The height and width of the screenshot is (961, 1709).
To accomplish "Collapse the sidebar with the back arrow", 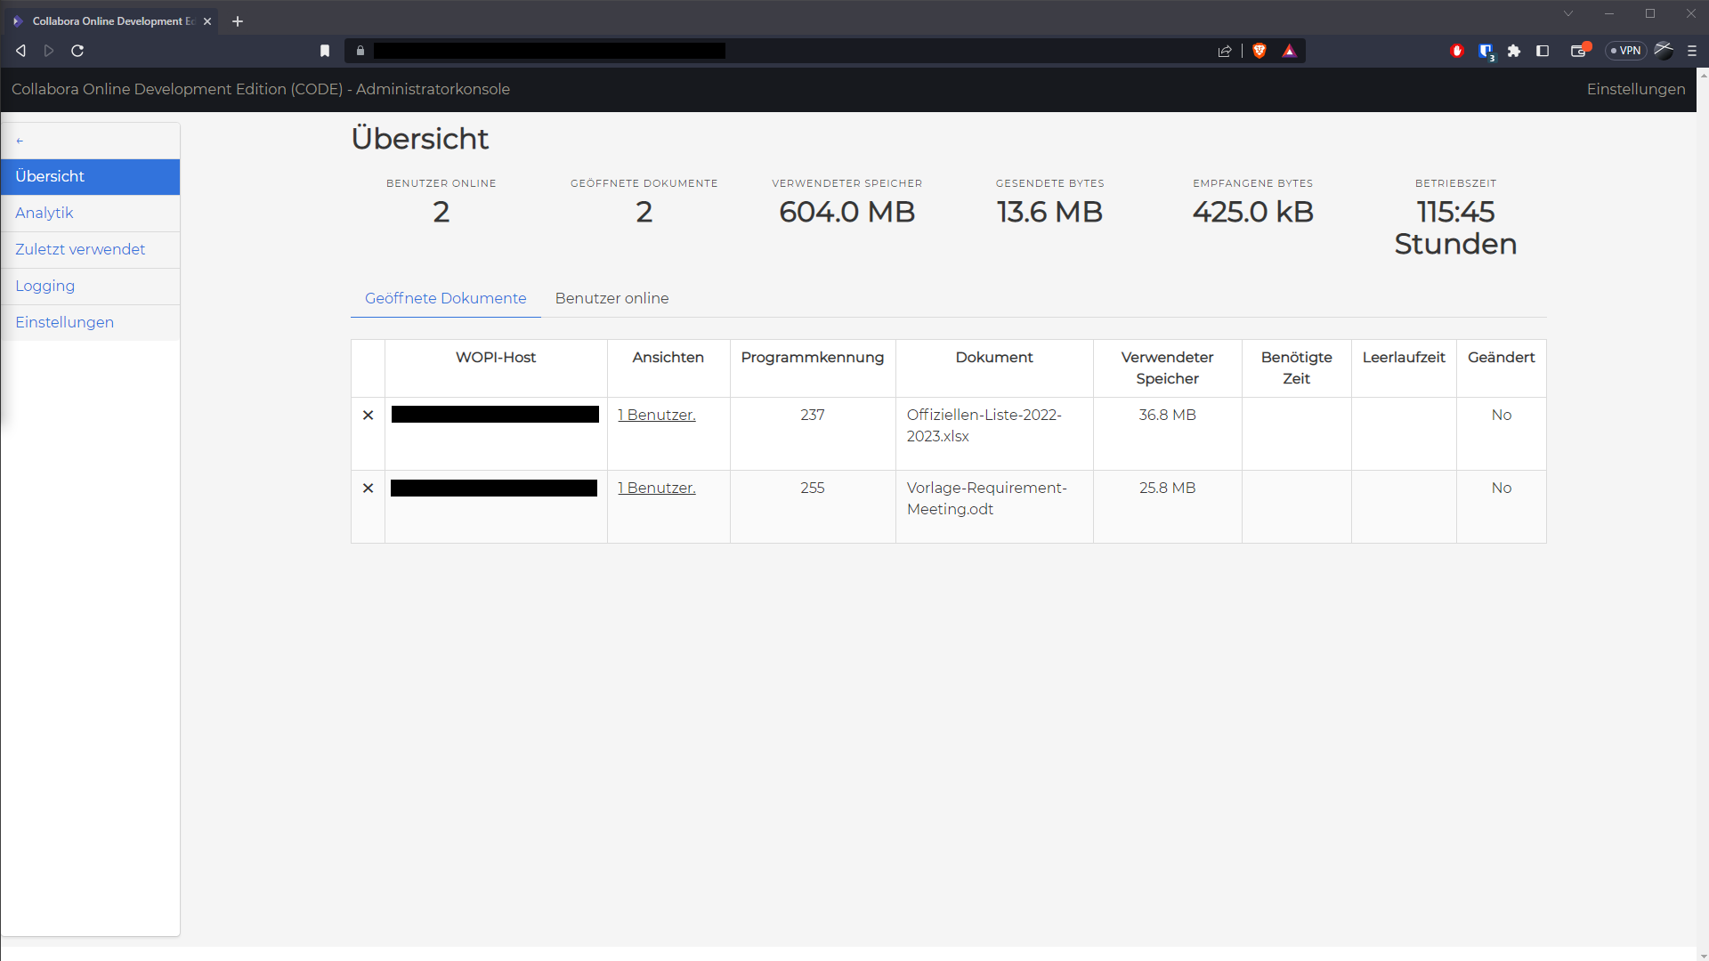I will click(20, 140).
